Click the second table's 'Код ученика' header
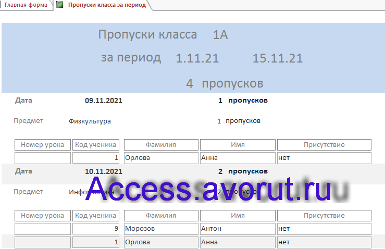This screenshot has width=385, height=249. pyautogui.click(x=96, y=215)
